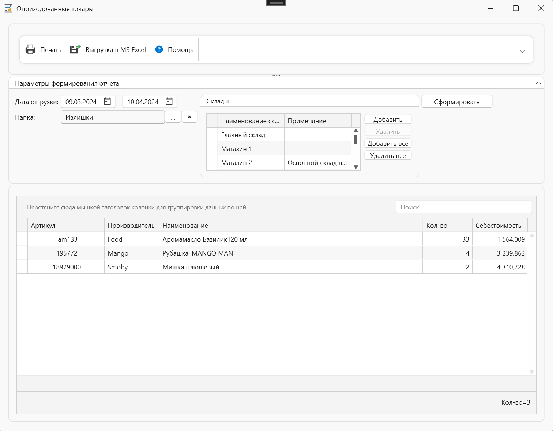Expand the toolbar overflow chevron
553x431 pixels.
pos(522,51)
